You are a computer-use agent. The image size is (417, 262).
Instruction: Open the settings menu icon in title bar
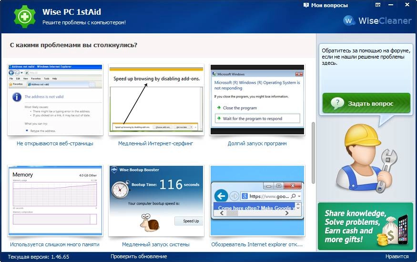[377, 5]
